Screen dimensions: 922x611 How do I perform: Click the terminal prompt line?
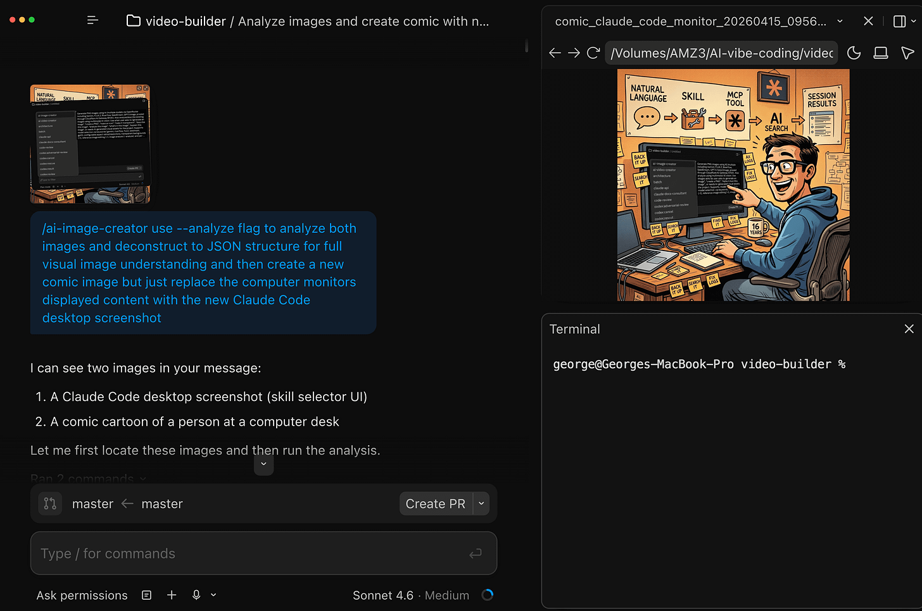point(699,364)
